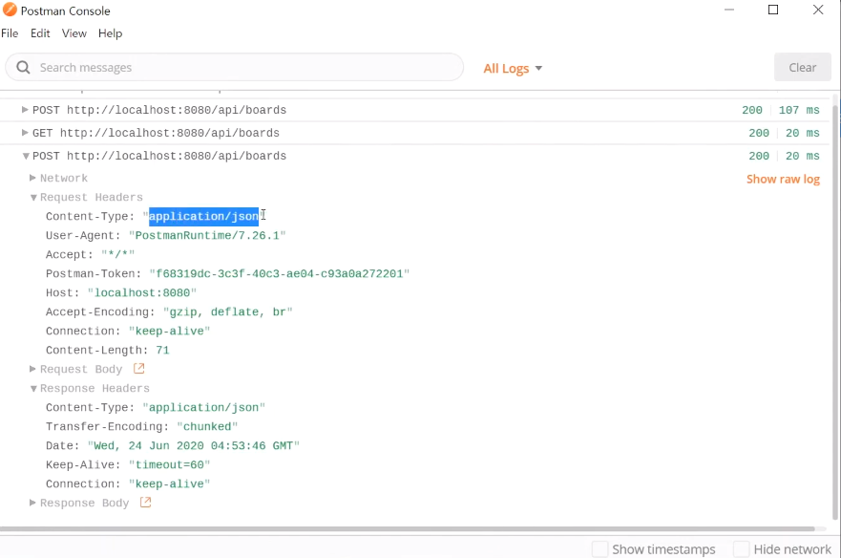Click the highlighted application/json request value
841x558 pixels.
(204, 217)
